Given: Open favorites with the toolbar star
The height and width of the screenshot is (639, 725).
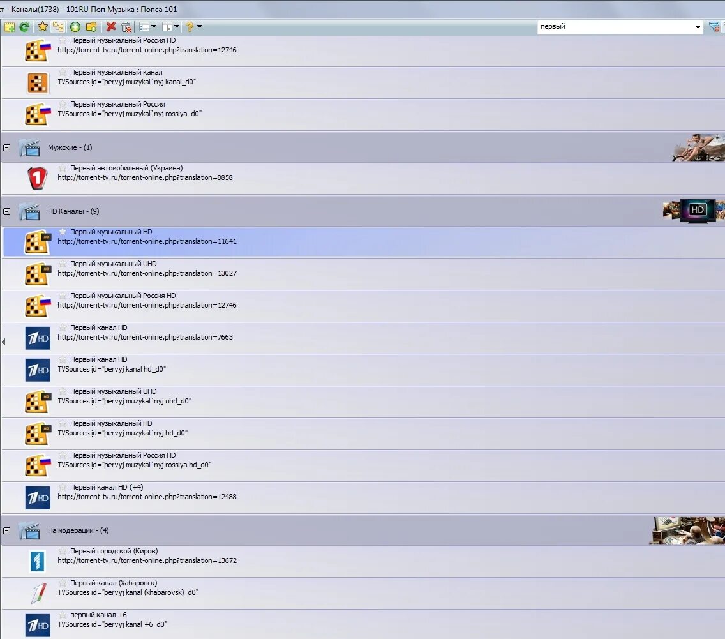Looking at the screenshot, I should pos(43,26).
